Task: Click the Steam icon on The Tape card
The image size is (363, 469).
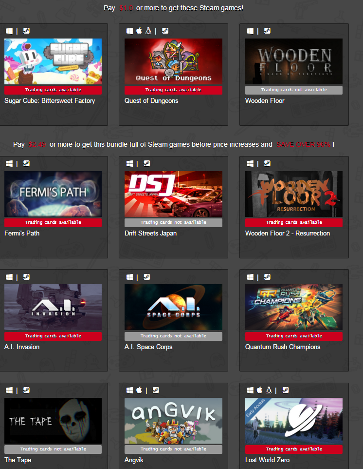Action: [x=26, y=390]
